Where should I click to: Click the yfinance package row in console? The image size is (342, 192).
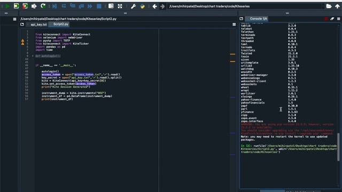tap(269, 112)
